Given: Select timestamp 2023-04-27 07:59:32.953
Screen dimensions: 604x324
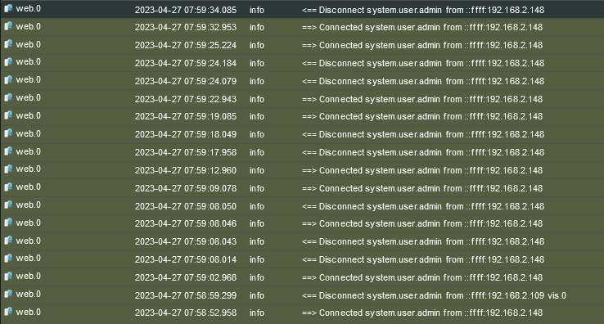Looking at the screenshot, I should (x=186, y=27).
